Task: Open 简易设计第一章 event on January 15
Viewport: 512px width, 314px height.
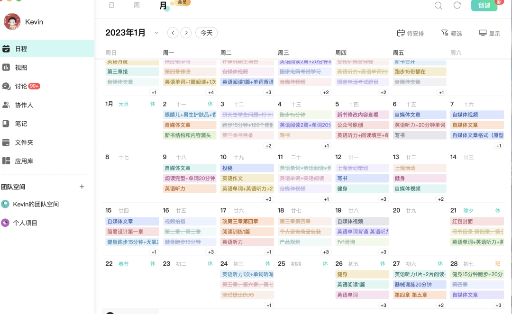Action: pos(132,232)
